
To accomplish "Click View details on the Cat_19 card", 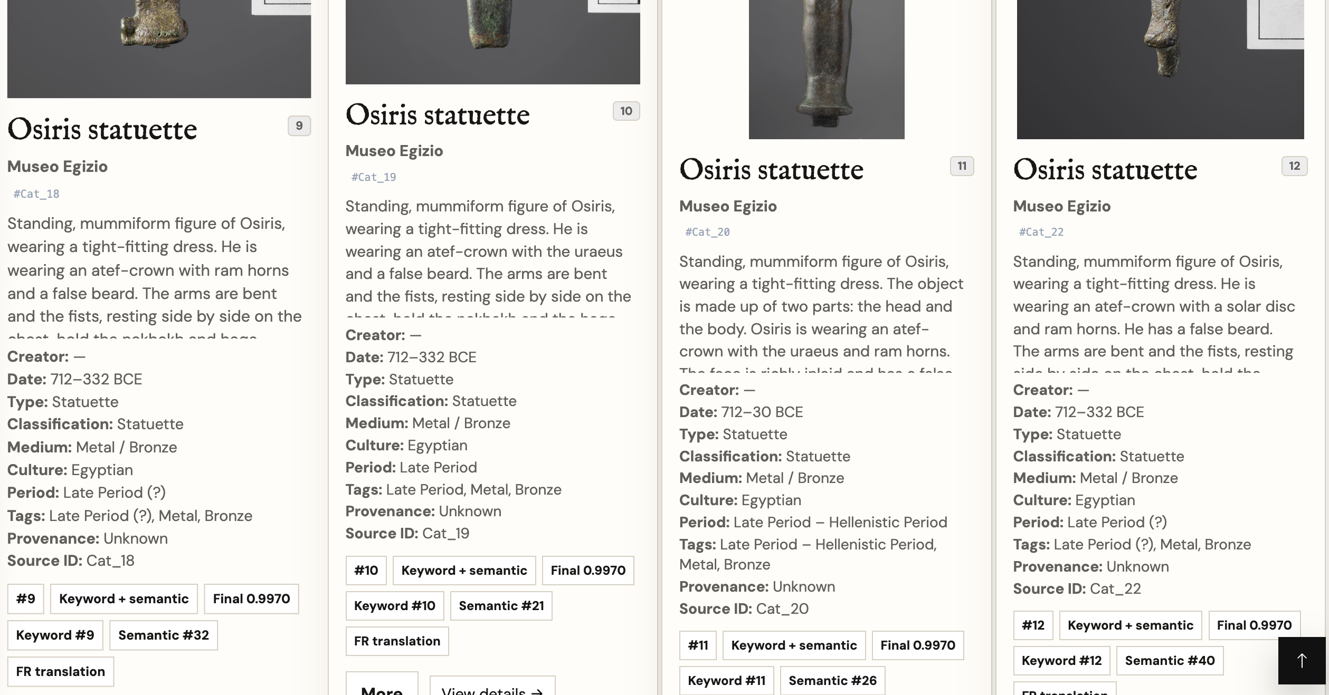I will 492,686.
